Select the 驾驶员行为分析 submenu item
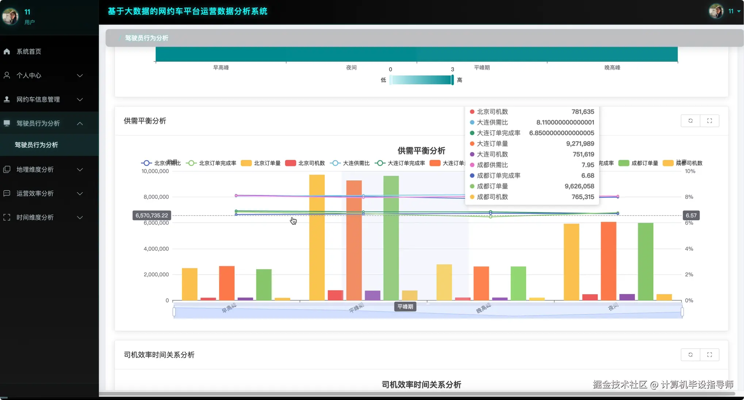Viewport: 744px width, 400px height. coord(37,145)
